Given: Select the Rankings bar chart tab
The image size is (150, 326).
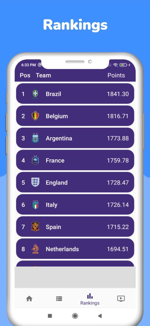Looking at the screenshot, I should tap(90, 298).
